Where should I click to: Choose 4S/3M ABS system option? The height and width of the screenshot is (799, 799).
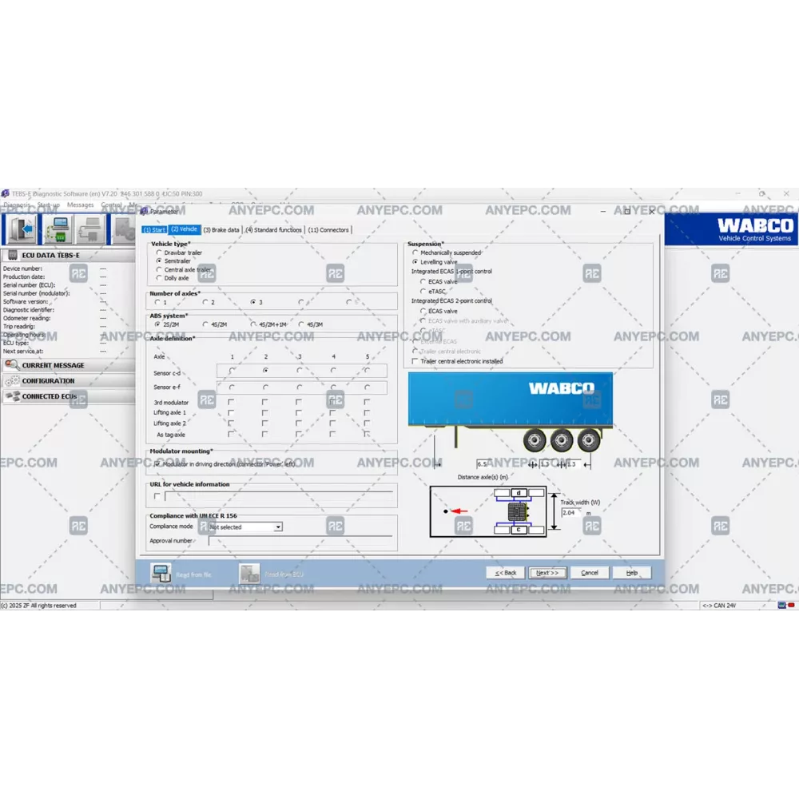(x=301, y=324)
